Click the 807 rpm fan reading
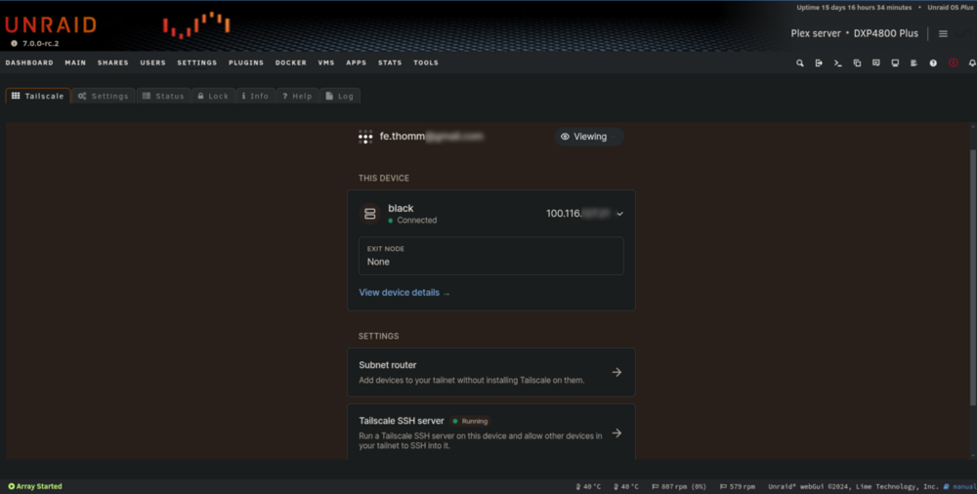Image resolution: width=977 pixels, height=494 pixels. (x=679, y=486)
